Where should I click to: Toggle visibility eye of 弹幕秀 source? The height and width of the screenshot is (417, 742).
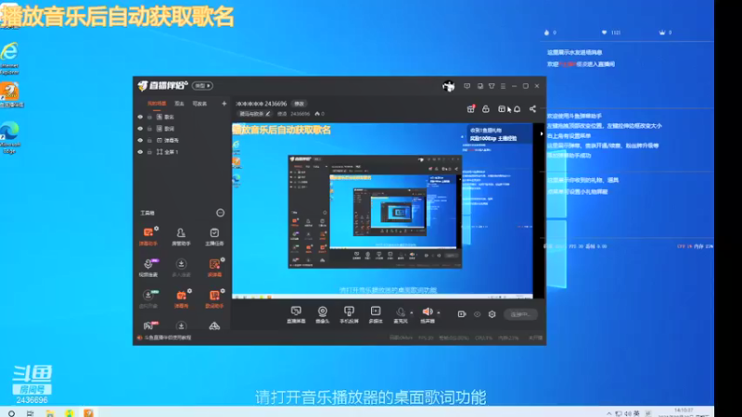[140, 141]
